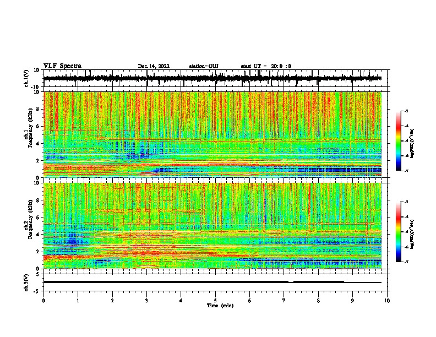Click the time axis tick label "9"
Viewport: 436px width, 337px height.
[x=352, y=300]
